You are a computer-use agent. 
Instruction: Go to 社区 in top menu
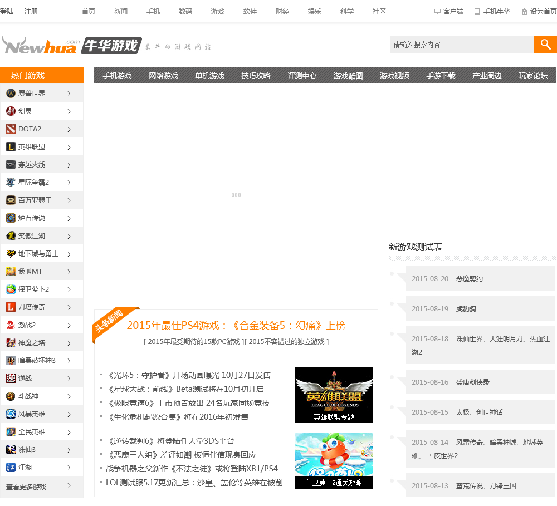click(x=379, y=11)
